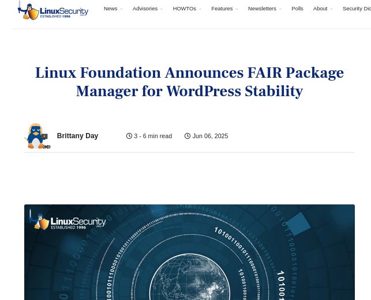This screenshot has width=371, height=300.
Task: Expand the Advisories dropdown arrow
Action: pyautogui.click(x=162, y=9)
